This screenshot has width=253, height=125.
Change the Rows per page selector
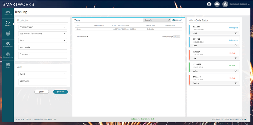click(177, 37)
